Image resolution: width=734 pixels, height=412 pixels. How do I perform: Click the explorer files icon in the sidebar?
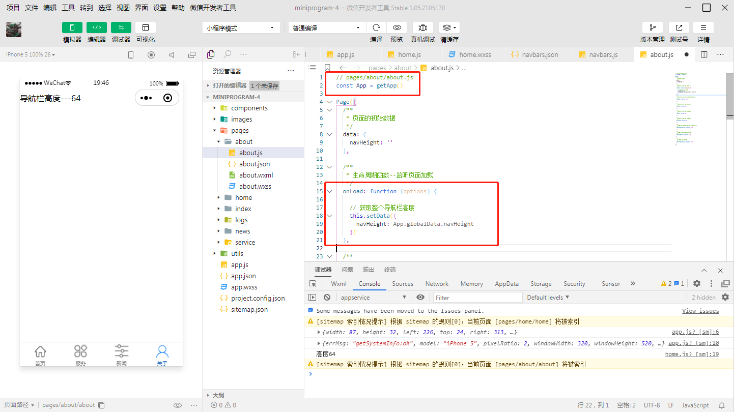[x=211, y=54]
